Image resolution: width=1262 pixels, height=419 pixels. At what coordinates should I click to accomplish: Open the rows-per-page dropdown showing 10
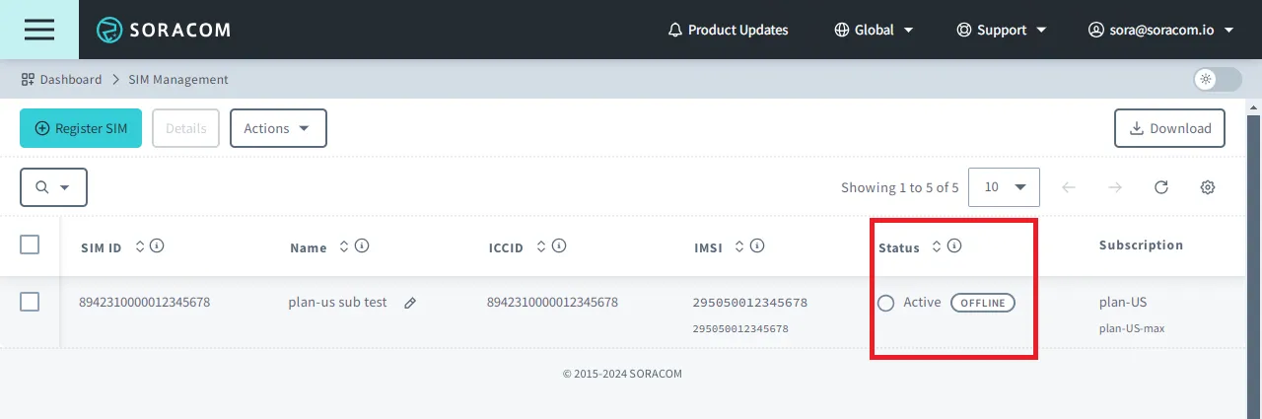(x=1005, y=187)
